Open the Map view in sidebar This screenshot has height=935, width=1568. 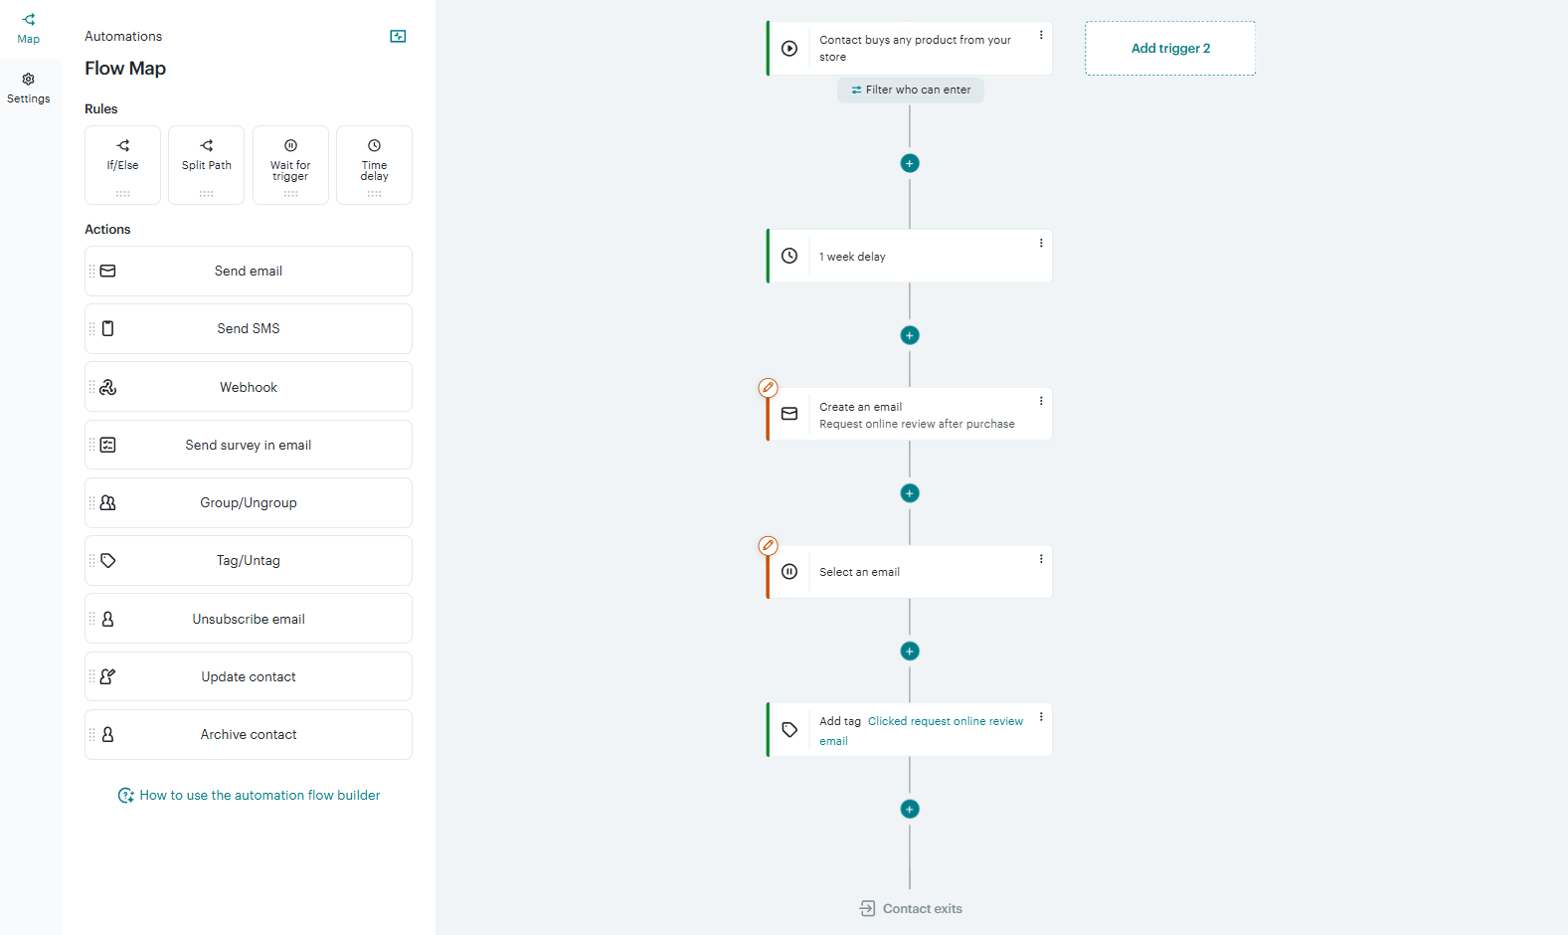28,29
